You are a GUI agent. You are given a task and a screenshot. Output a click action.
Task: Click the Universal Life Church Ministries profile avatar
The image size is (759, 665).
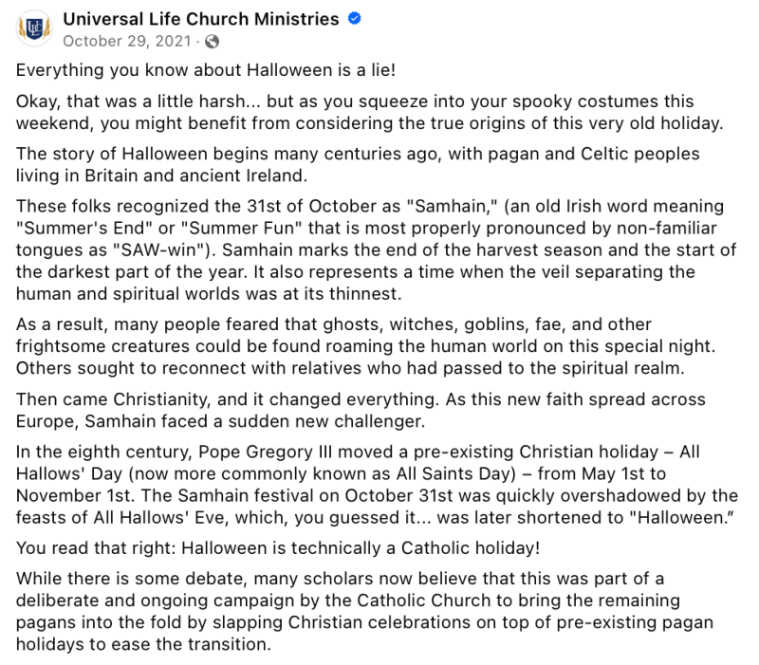pos(33,29)
